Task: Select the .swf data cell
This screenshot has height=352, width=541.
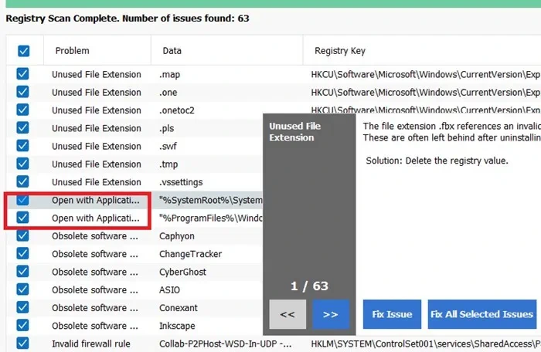Action: [168, 146]
